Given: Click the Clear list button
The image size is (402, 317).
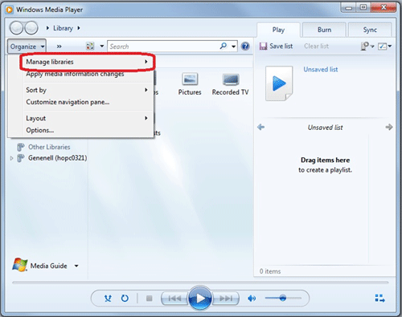Looking at the screenshot, I should 316,46.
